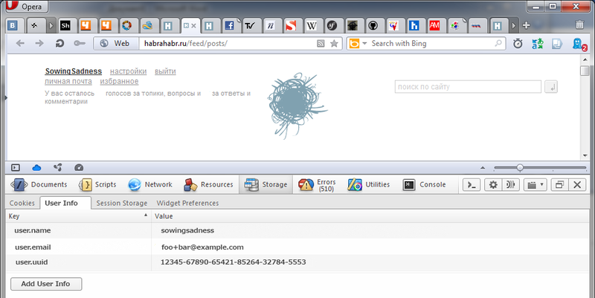Bookmark the page with the star icon
The height and width of the screenshot is (298, 595).
pyautogui.click(x=334, y=44)
